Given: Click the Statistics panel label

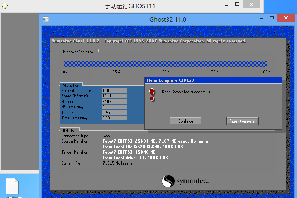Looking at the screenshot, I should pyautogui.click(x=71, y=85).
